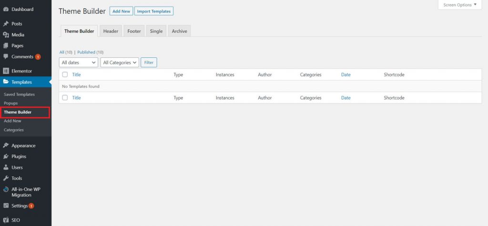
Task: Switch to the Archive tab
Action: point(180,31)
